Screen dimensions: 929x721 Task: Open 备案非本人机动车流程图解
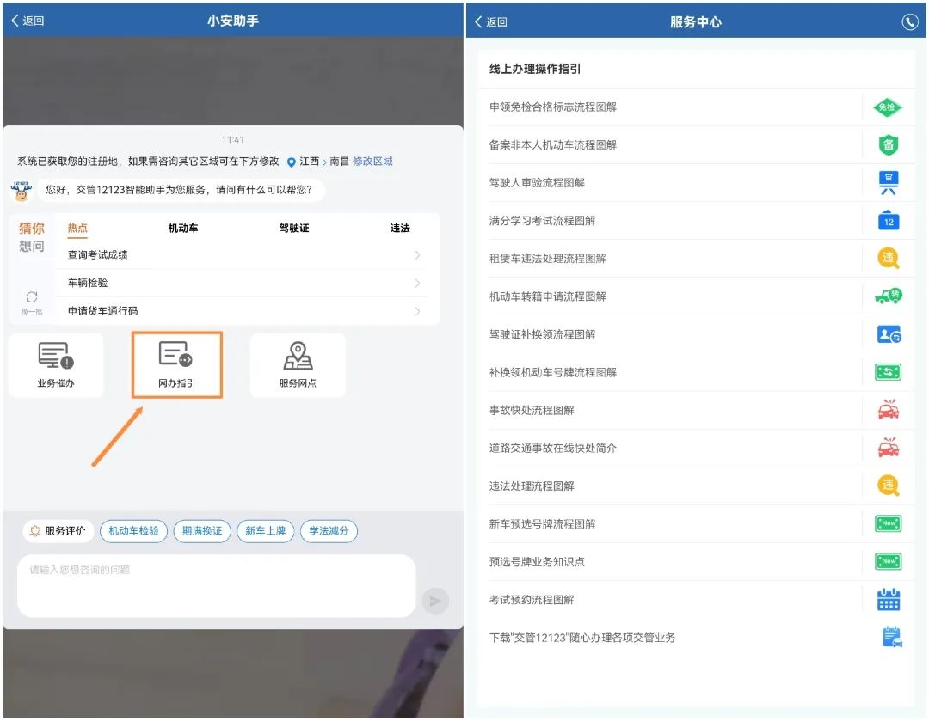tap(696, 145)
